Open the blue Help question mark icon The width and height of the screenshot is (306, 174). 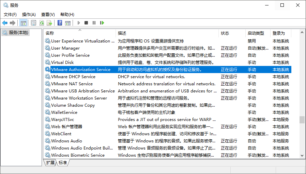coord(60,23)
